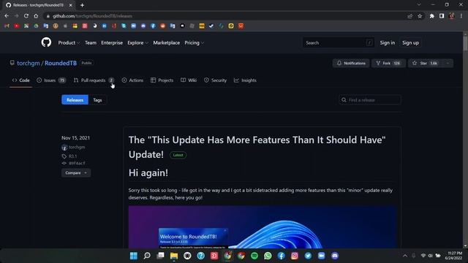Viewport: 468px width, 263px height.
Task: Open the Pull requests tab
Action: [94, 80]
